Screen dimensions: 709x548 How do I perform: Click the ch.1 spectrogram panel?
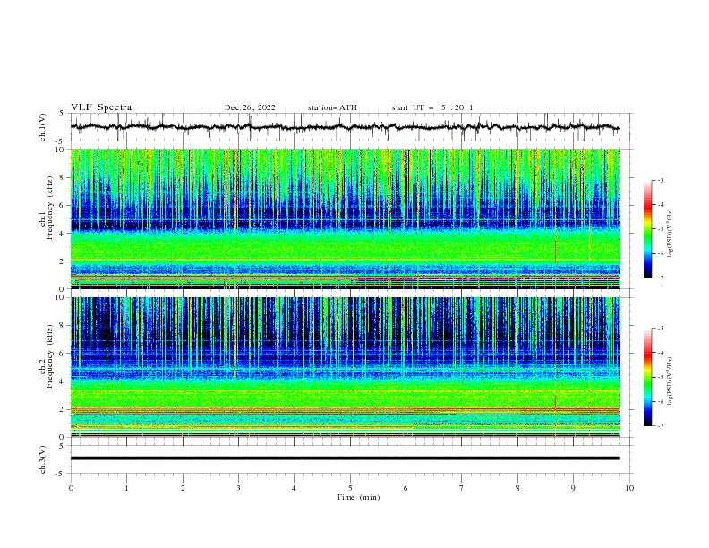click(345, 218)
